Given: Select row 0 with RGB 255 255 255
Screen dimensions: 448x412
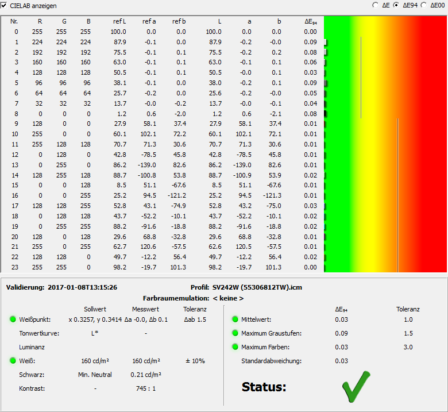Looking at the screenshot, I should (x=161, y=32).
